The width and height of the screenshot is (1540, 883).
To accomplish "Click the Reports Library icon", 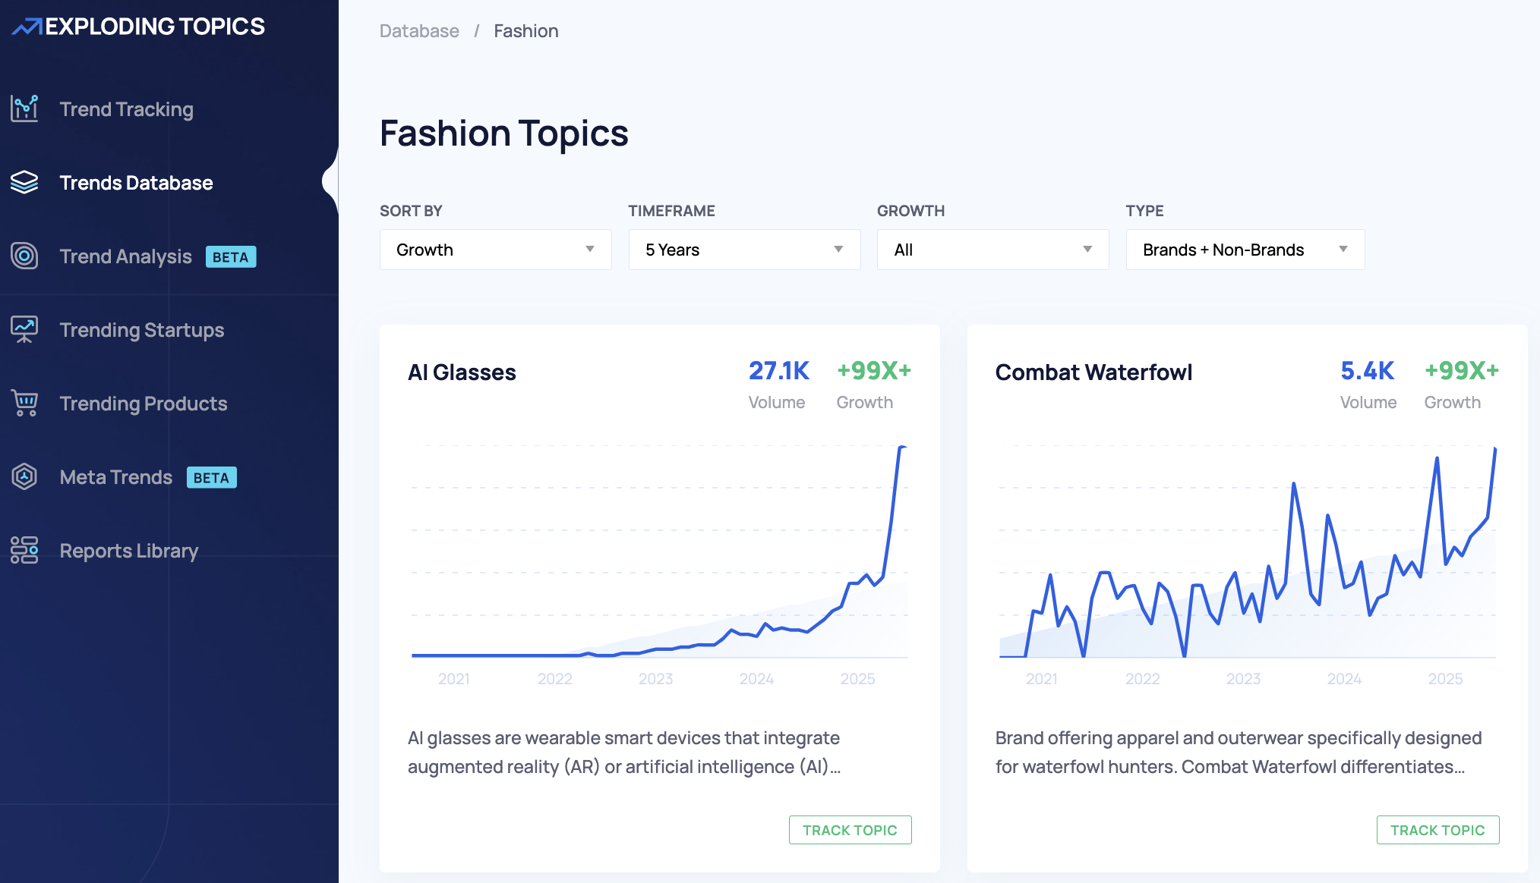I will (24, 550).
